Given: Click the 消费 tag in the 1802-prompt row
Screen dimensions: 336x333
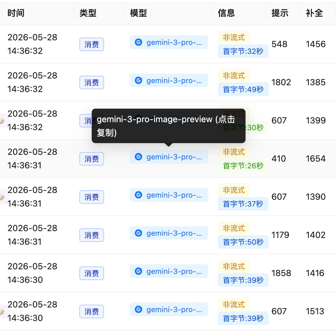Looking at the screenshot, I should point(92,82).
